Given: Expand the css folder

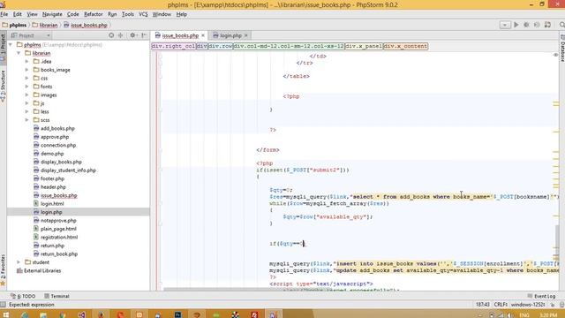Looking at the screenshot, I should 27,78.
